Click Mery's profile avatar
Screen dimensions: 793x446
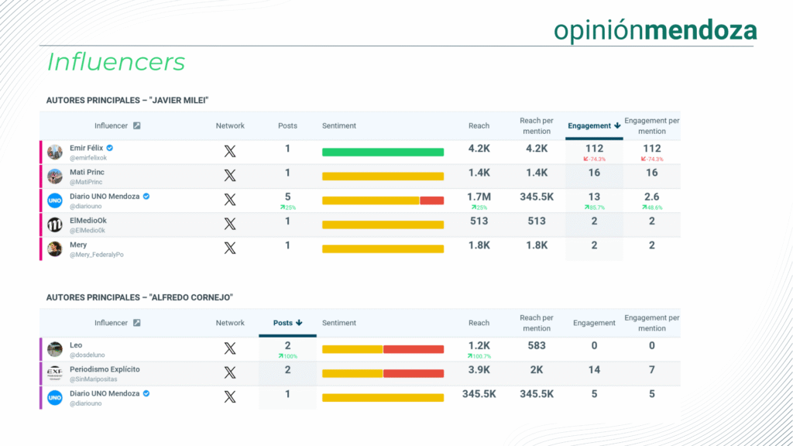(55, 249)
